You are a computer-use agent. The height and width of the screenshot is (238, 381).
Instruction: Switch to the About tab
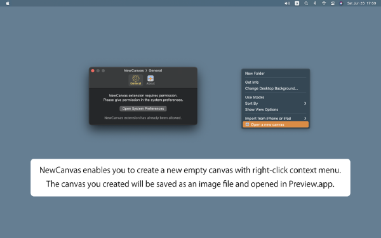pos(150,80)
